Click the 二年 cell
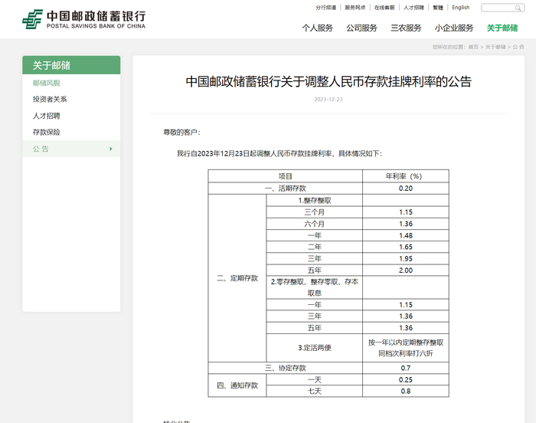536x423 pixels. click(315, 247)
